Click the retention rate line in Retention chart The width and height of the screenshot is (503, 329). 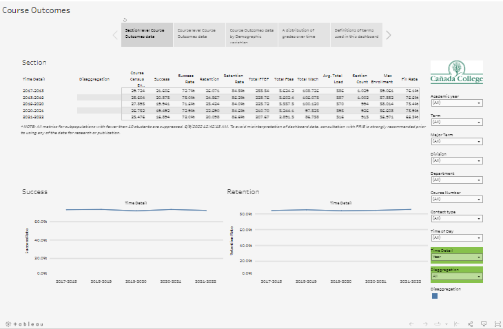pyautogui.click(x=341, y=210)
